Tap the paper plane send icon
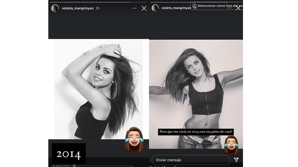 236,160
